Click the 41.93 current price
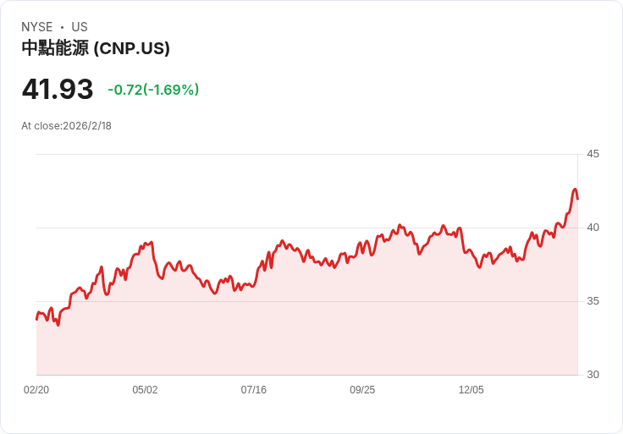Screen dimensions: 623x434 coord(58,90)
